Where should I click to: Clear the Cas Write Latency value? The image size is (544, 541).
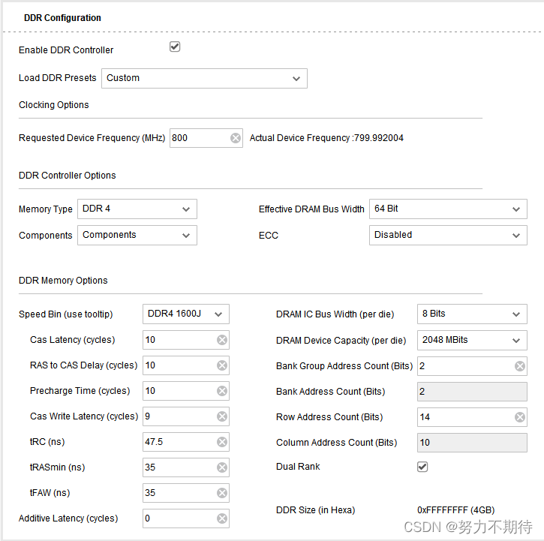(222, 416)
